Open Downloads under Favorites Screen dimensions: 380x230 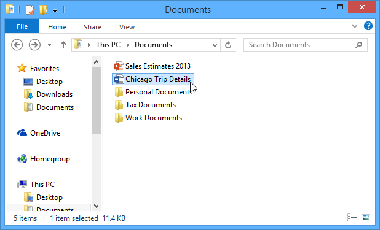pyautogui.click(x=55, y=94)
